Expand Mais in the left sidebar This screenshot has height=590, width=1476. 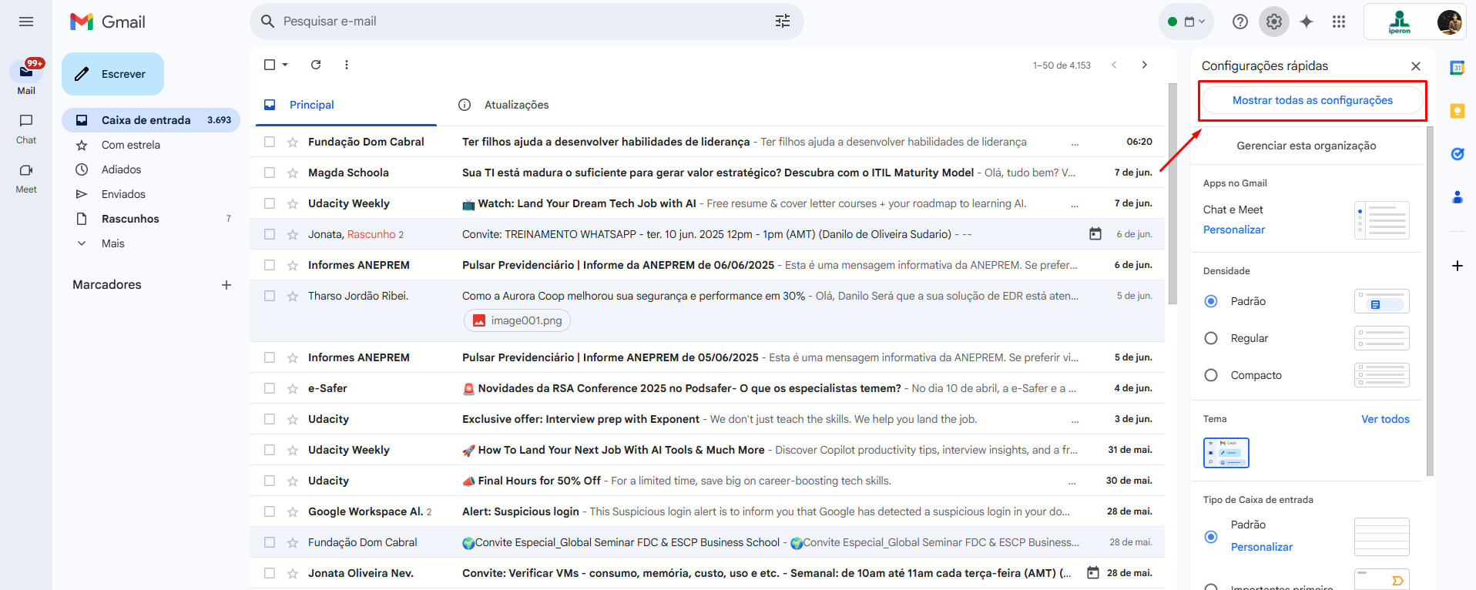click(112, 243)
